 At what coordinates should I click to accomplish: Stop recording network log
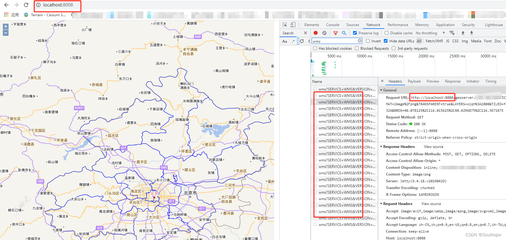click(x=316, y=33)
